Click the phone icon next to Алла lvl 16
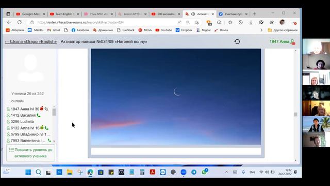330x186 pixels. 46,128
